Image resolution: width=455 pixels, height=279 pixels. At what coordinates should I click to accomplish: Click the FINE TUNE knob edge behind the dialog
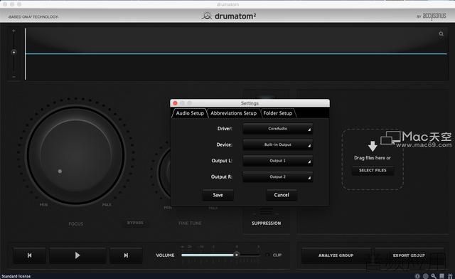pos(164,172)
